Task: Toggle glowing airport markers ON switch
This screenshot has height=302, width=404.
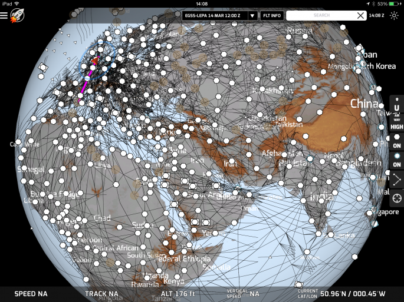Action: click(396, 160)
